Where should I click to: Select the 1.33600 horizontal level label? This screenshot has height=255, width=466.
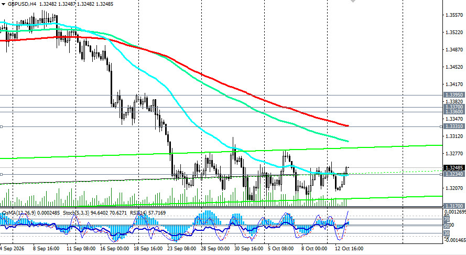[454, 112]
